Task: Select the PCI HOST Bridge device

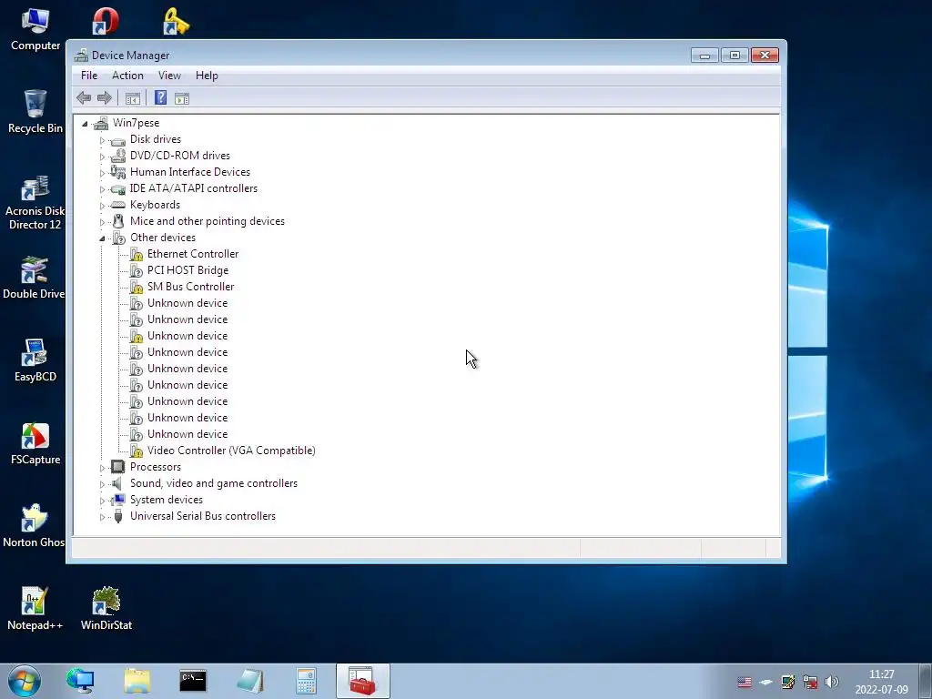Action: pyautogui.click(x=187, y=269)
